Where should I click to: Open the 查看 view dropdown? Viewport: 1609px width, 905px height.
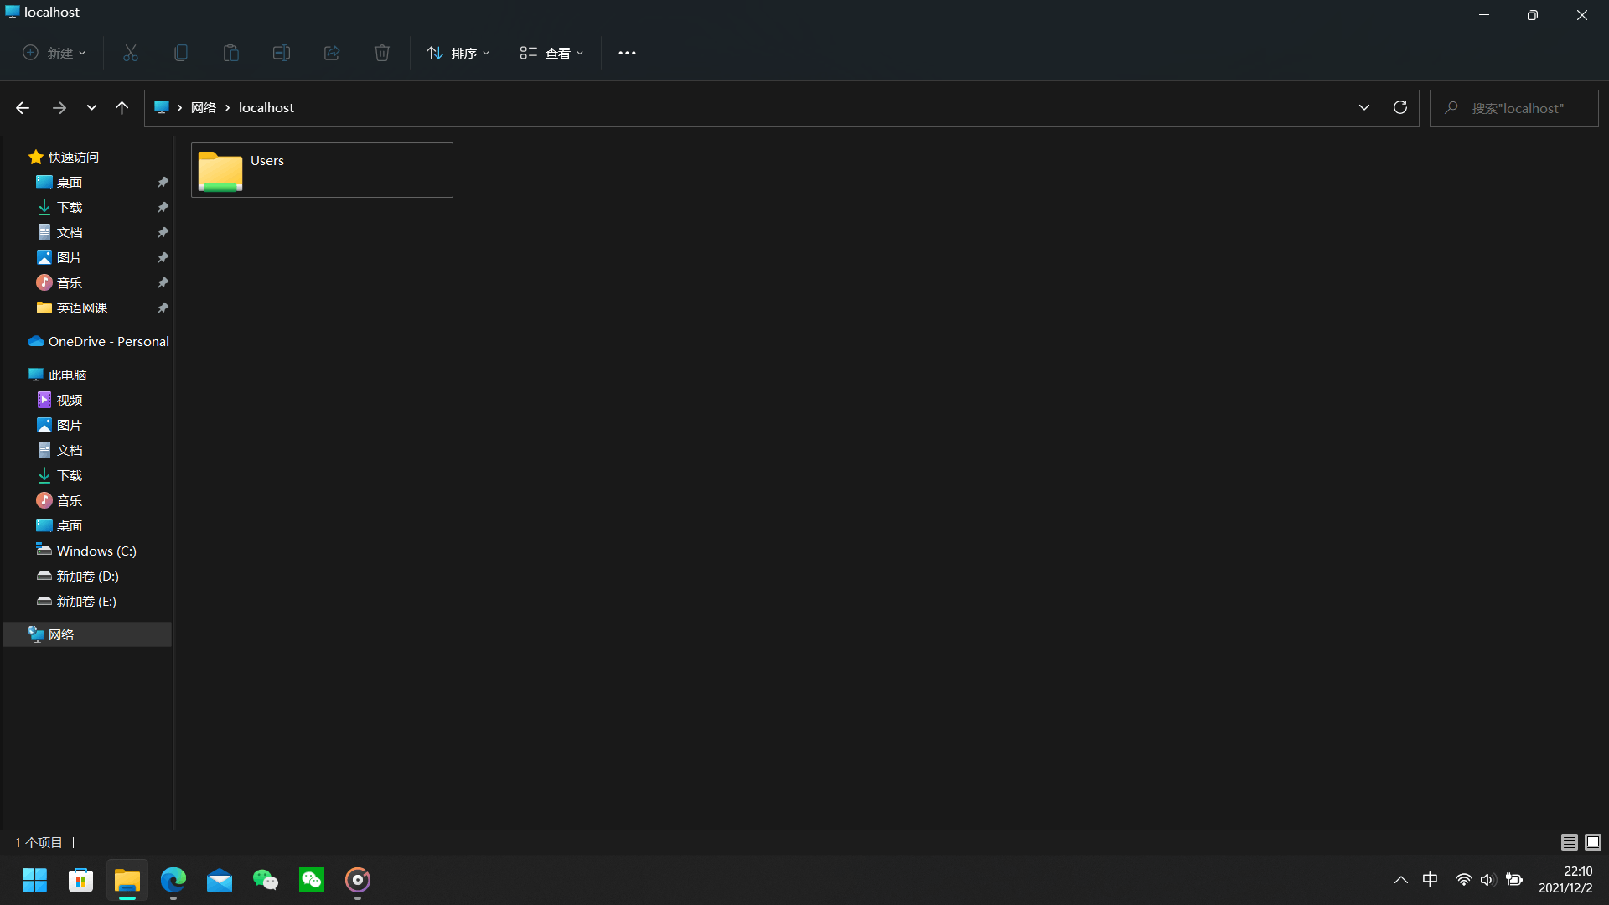(551, 53)
